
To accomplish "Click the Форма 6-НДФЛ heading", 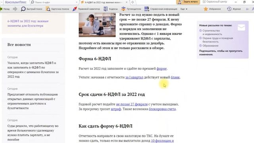I will (x=95, y=59).
